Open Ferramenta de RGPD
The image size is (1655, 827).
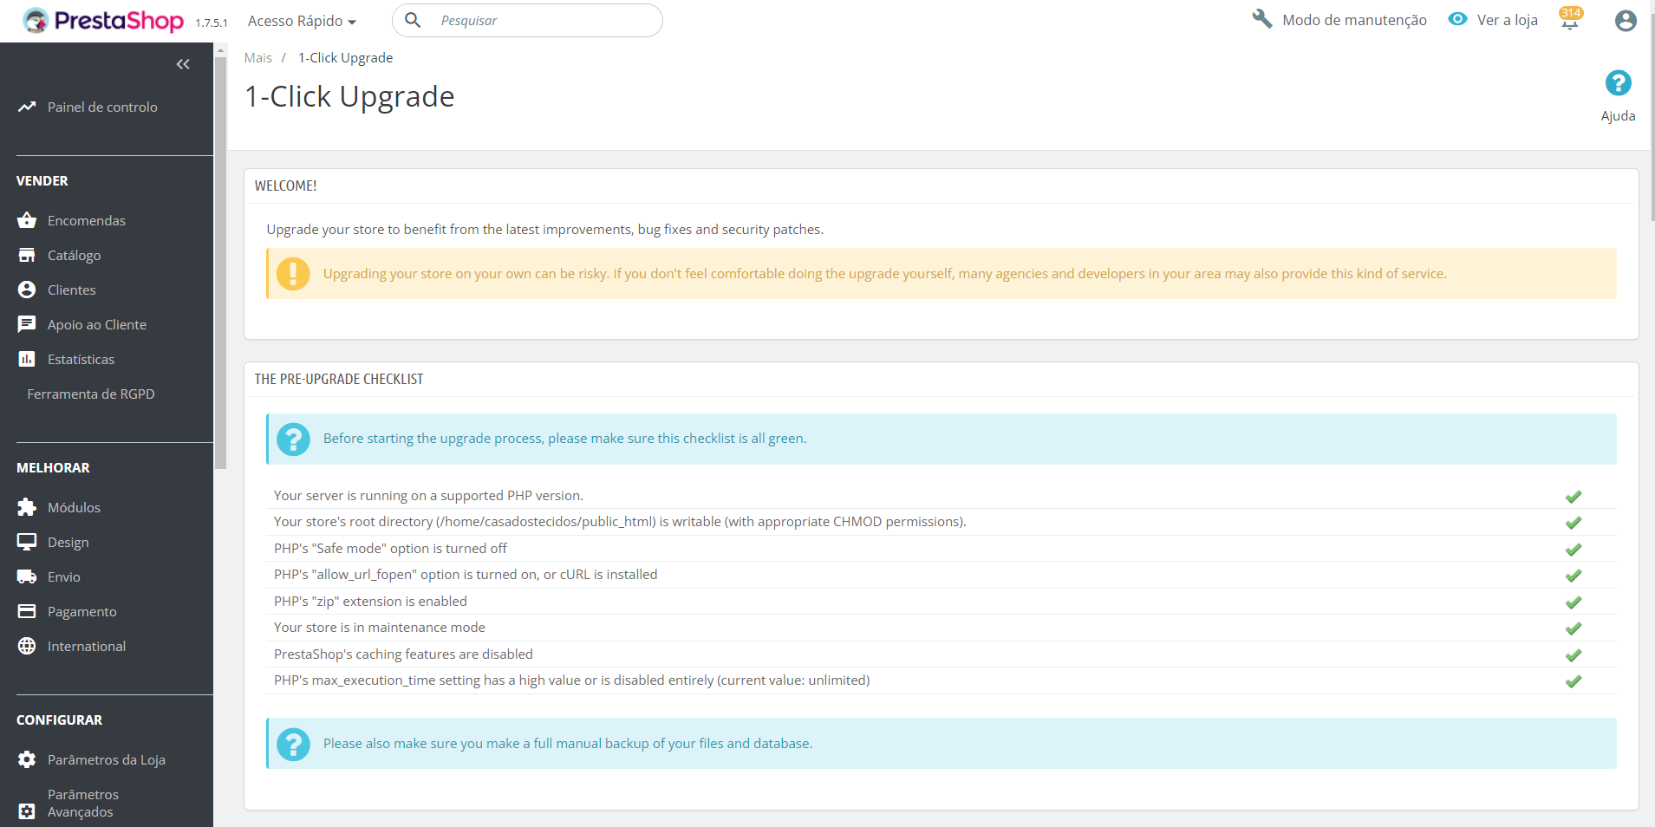[x=90, y=393]
